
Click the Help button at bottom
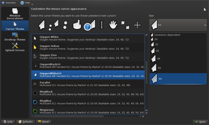point(8,122)
